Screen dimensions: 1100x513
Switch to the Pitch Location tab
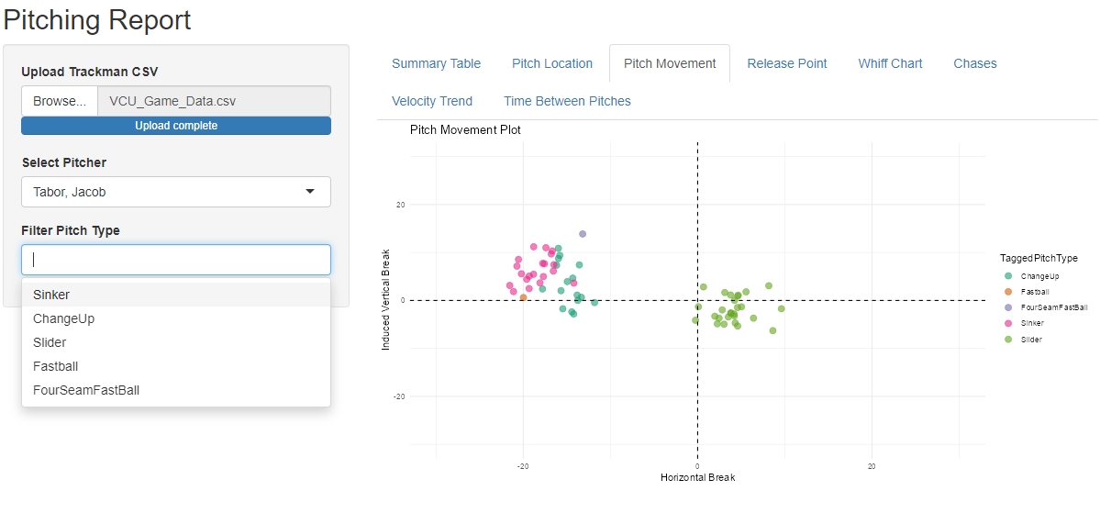[x=552, y=63]
